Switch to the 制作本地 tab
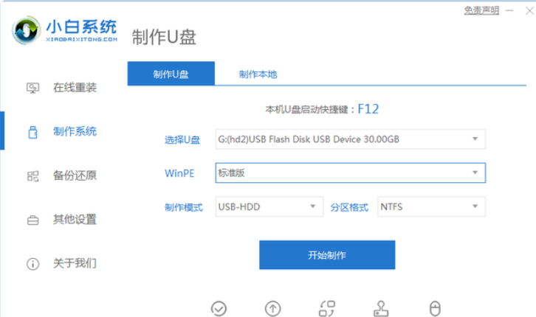The image size is (536, 317). pos(258,74)
